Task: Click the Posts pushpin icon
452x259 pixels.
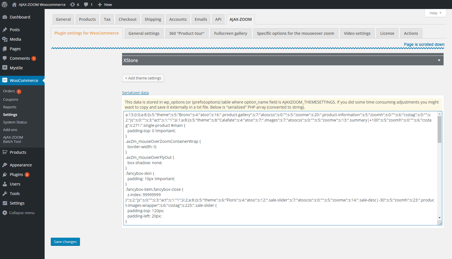Action: [x=5, y=30]
